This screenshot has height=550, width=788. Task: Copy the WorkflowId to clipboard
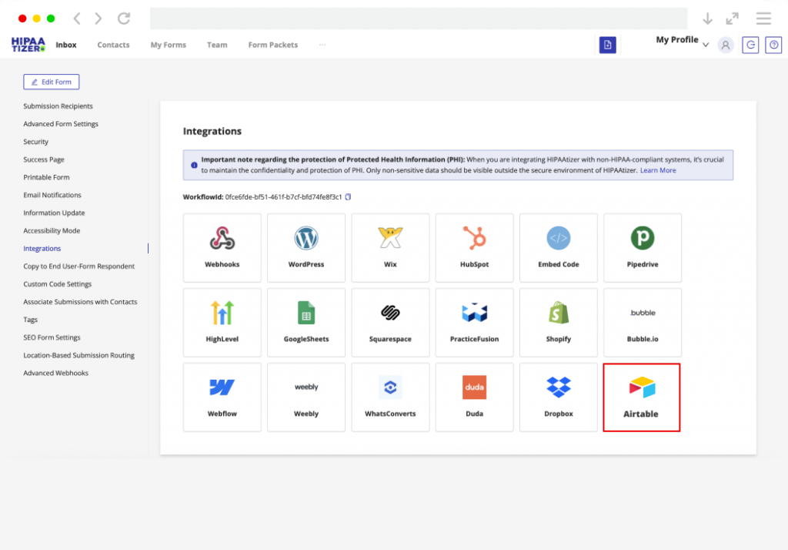click(x=348, y=196)
